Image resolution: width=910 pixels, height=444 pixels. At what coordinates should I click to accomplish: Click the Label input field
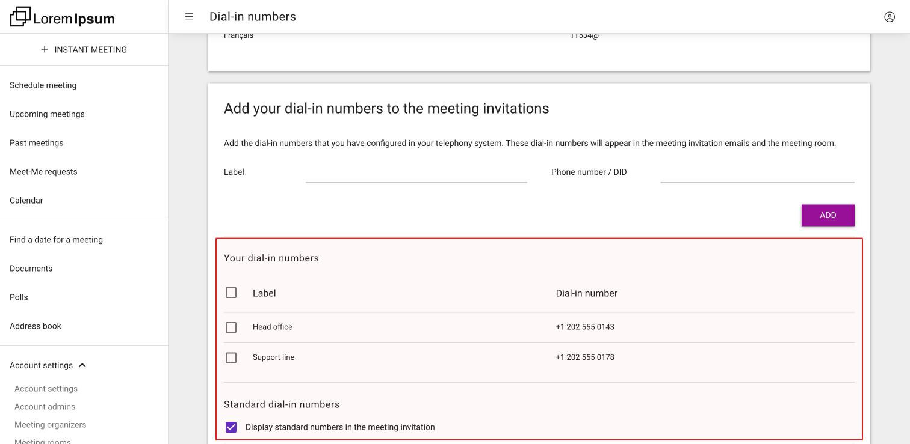(416, 172)
